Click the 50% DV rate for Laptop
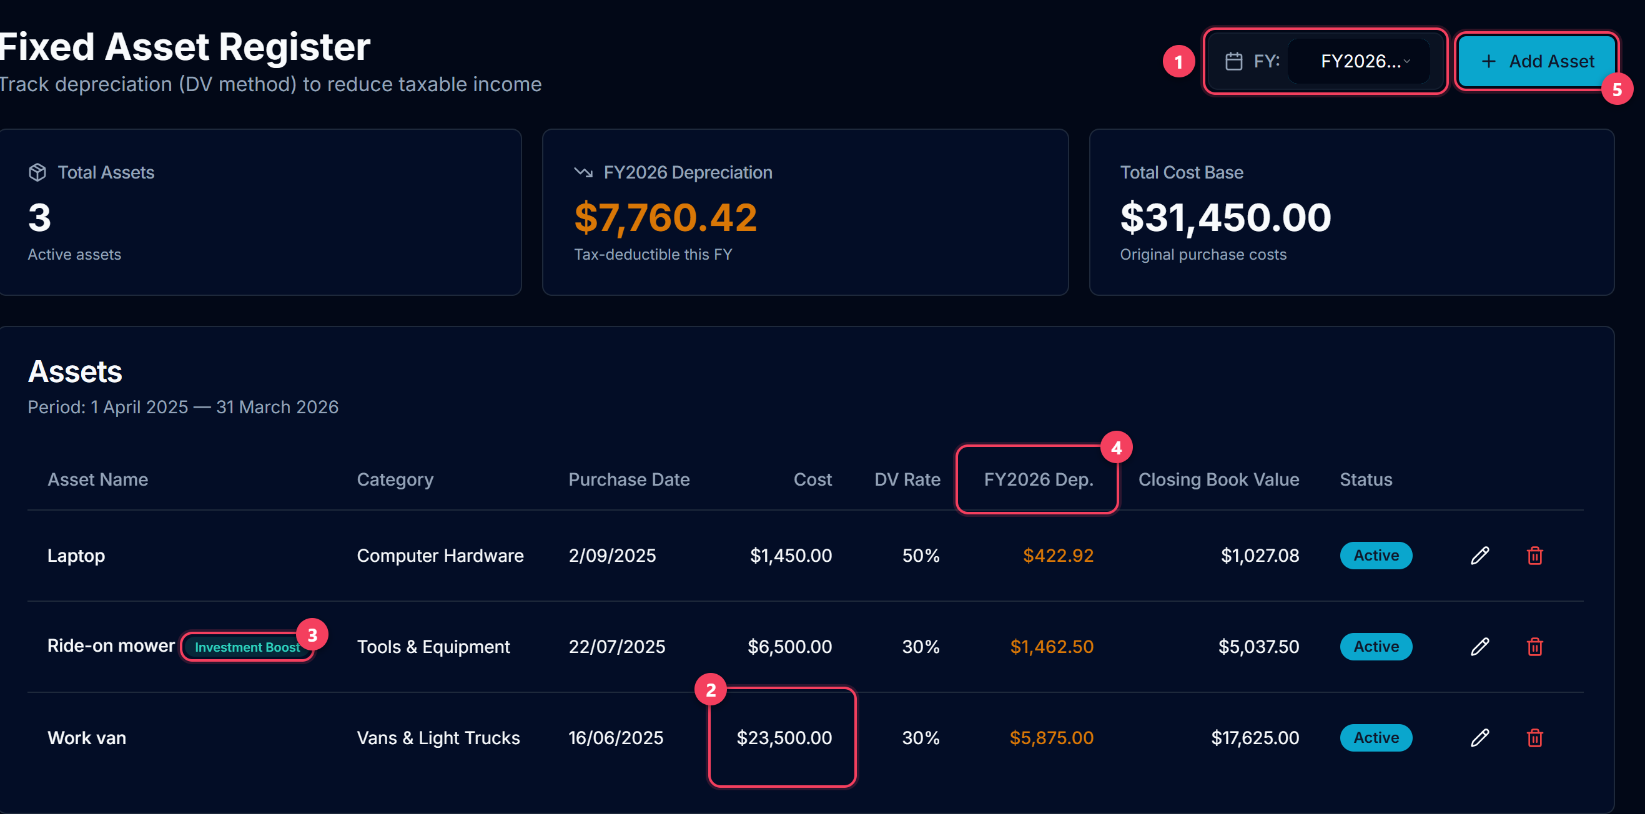 [x=921, y=556]
